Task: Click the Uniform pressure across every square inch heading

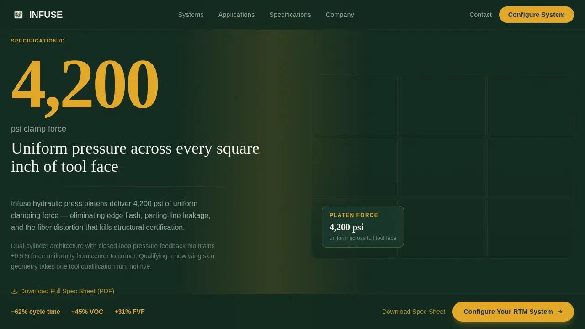Action: [135, 157]
